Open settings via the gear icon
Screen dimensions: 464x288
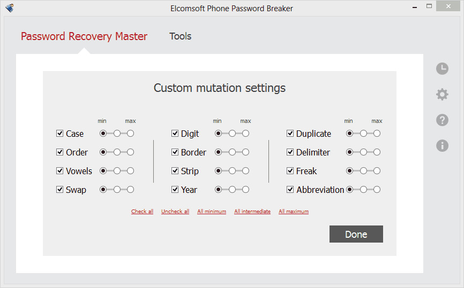[442, 95]
